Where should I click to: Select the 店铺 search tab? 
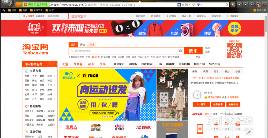(92, 45)
